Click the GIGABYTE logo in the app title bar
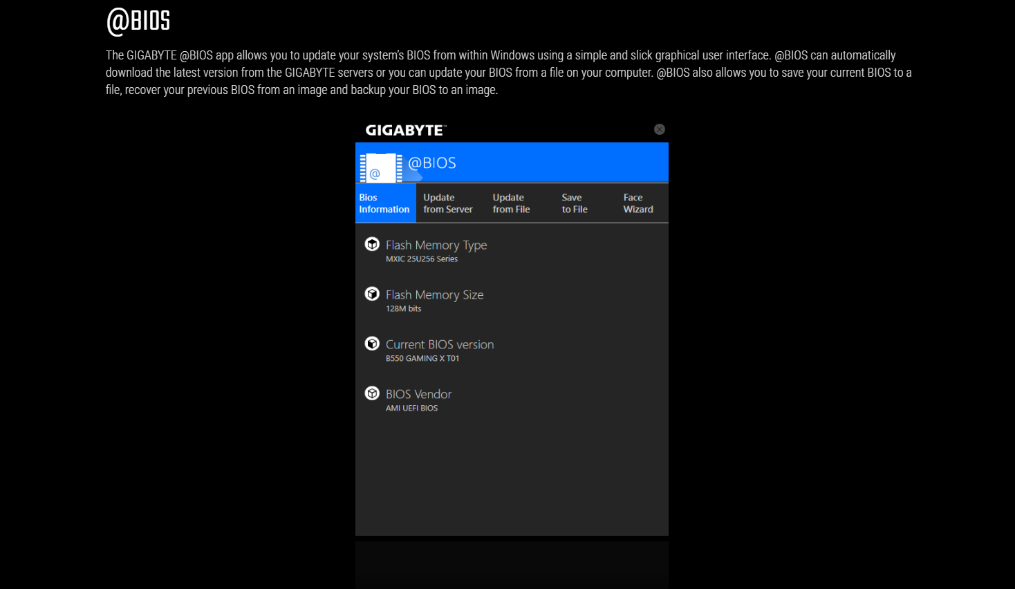Screen dimensions: 1015x589 [x=406, y=130]
